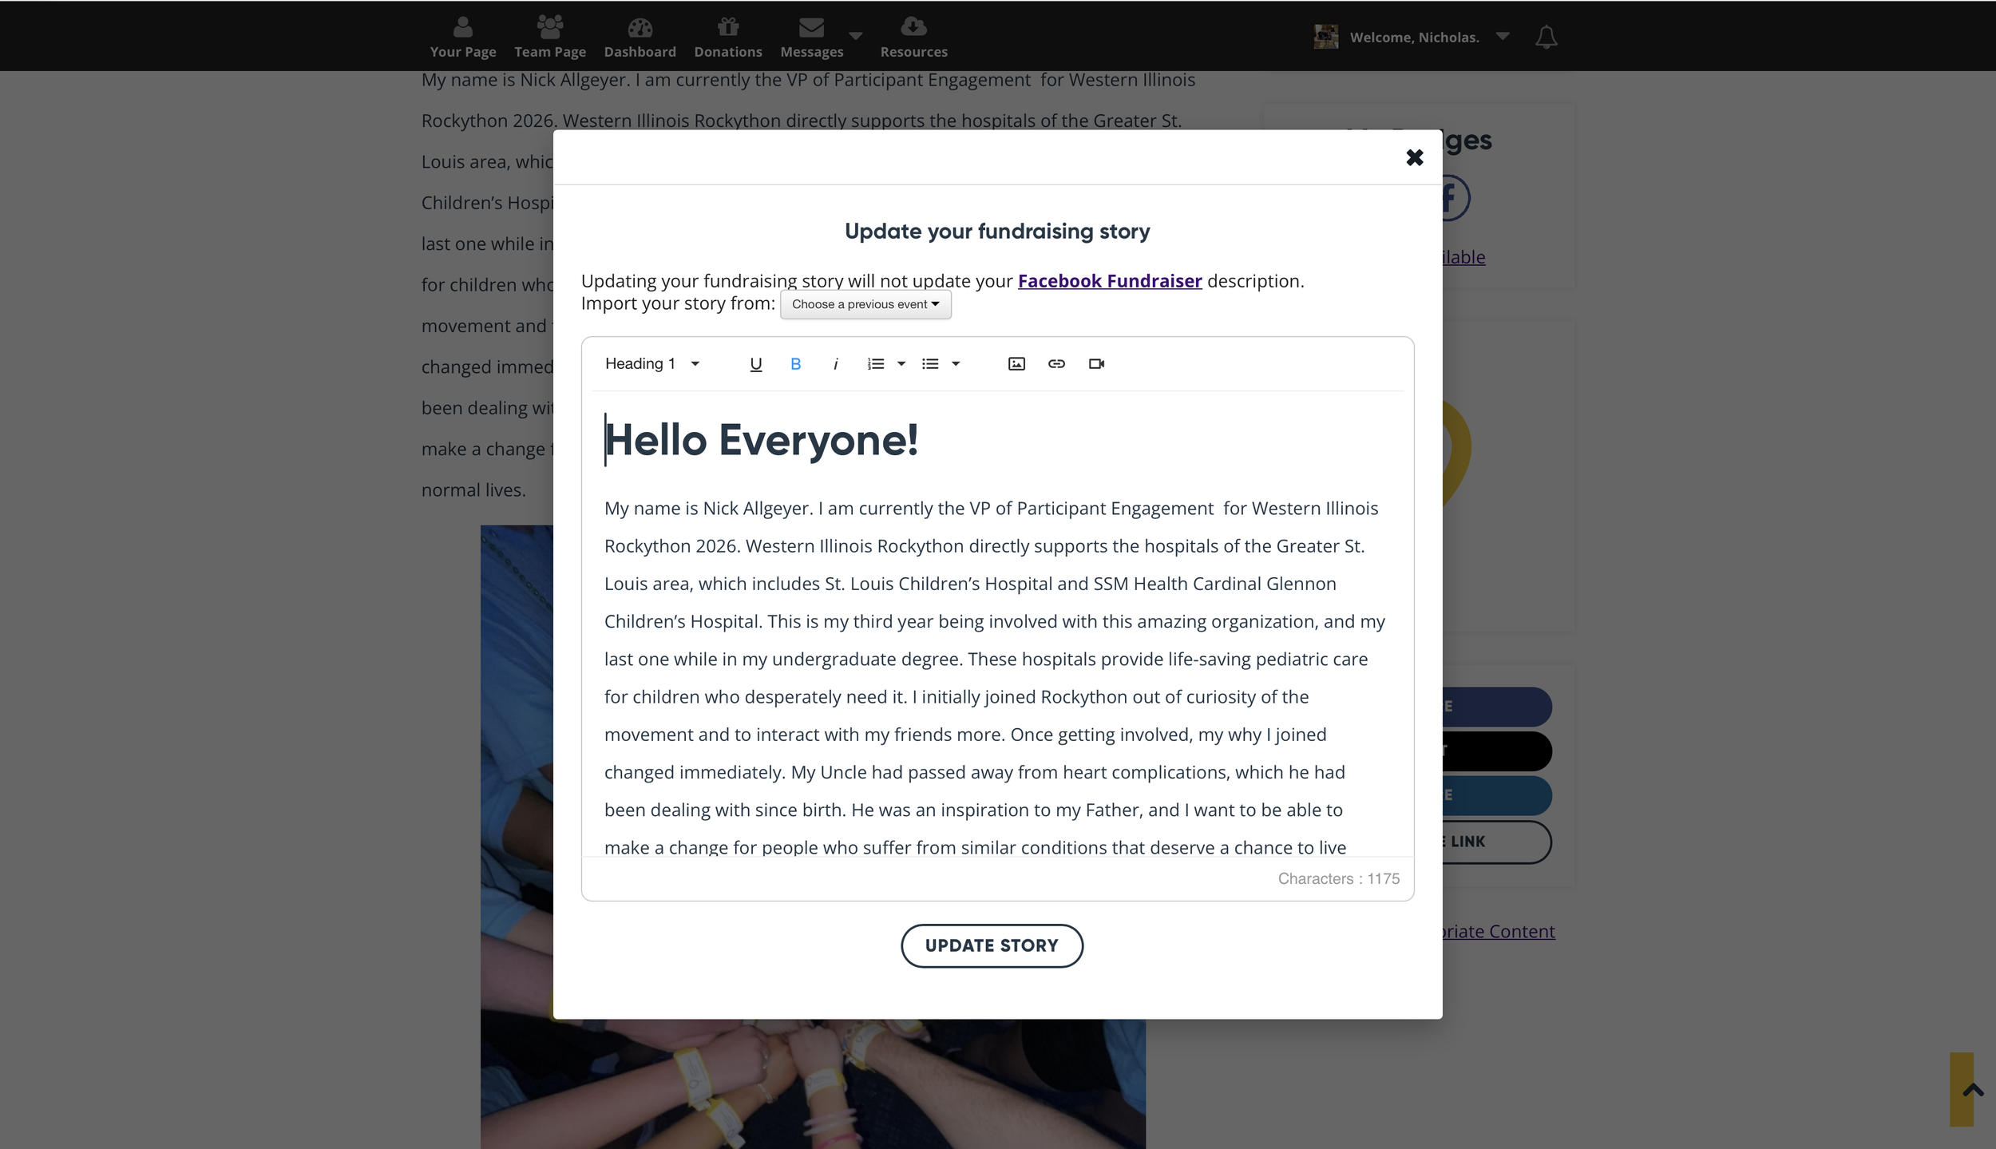Viewport: 1996px width, 1149px height.
Task: Click the Update your fundraising story title
Action: [997, 232]
